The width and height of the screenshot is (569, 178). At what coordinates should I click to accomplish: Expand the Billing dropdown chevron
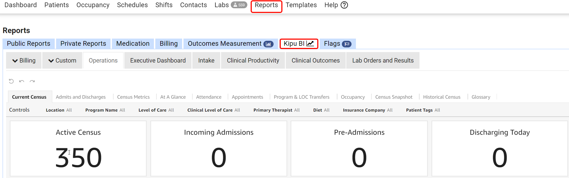[15, 61]
